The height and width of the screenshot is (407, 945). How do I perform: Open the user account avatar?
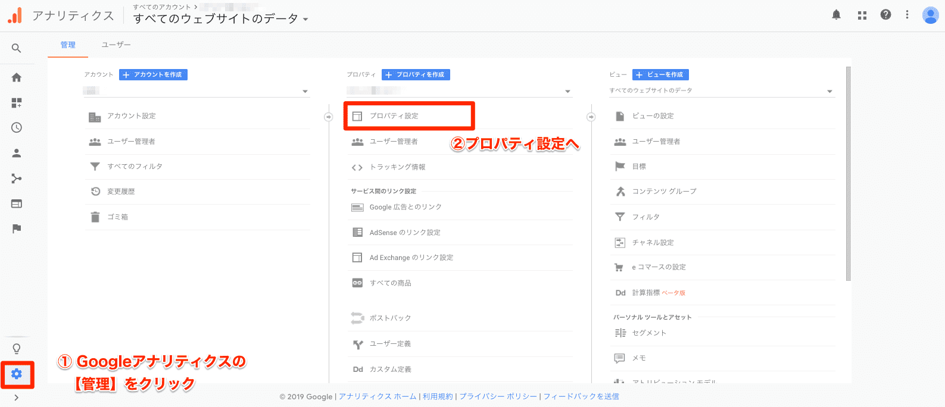click(931, 15)
